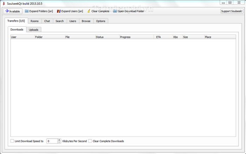Click the Clear Complete broom icon
The width and height of the screenshot is (246, 154).
click(89, 11)
